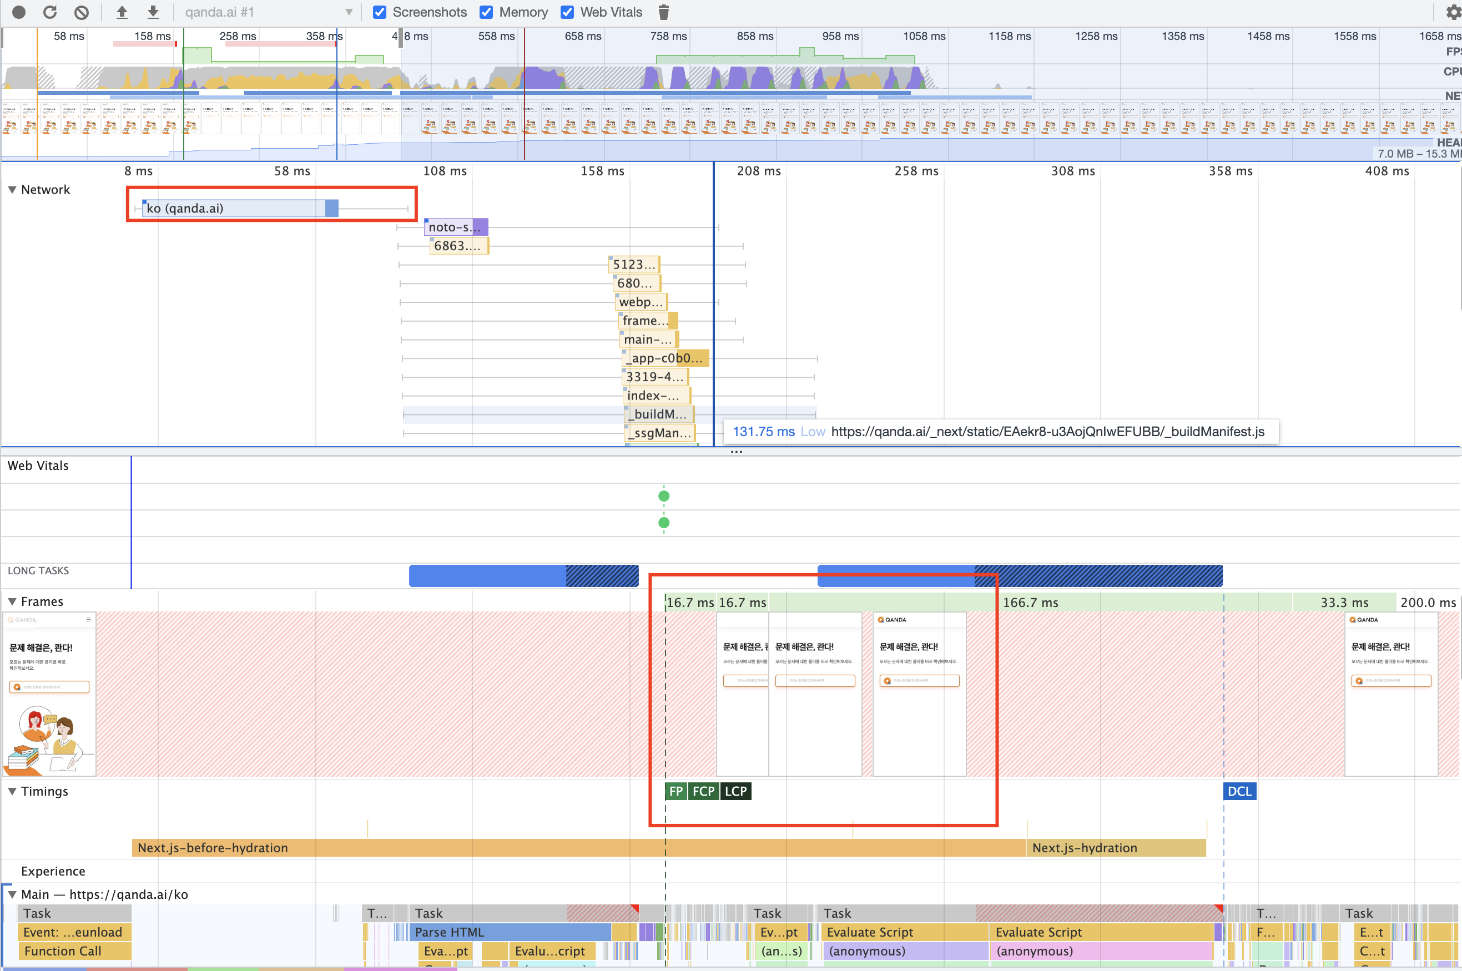This screenshot has height=971, width=1462.
Task: Click the save profile download icon
Action: pyautogui.click(x=153, y=12)
